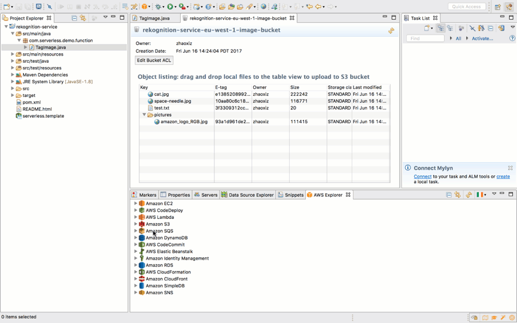Screen dimensions: 517x323
Task: Click Link with Editor icon in AWS Explorer
Action: (457, 195)
